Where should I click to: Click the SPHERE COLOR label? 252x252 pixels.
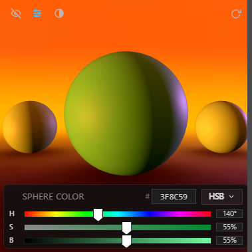tap(53, 197)
